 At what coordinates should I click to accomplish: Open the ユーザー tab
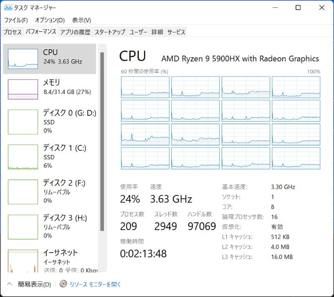click(138, 32)
